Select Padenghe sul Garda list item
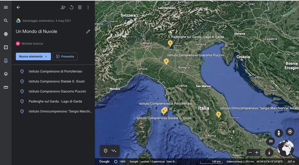This screenshot has width=299, height=165. (53, 102)
